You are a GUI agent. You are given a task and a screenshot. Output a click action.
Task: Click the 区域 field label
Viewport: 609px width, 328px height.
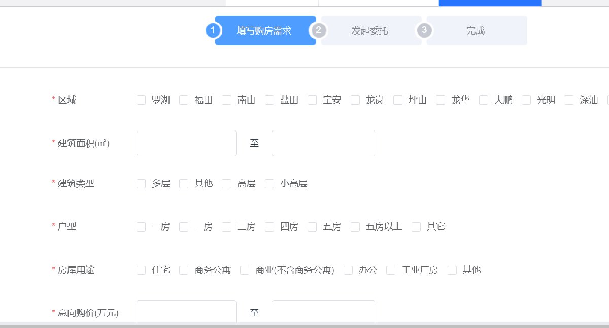[67, 100]
